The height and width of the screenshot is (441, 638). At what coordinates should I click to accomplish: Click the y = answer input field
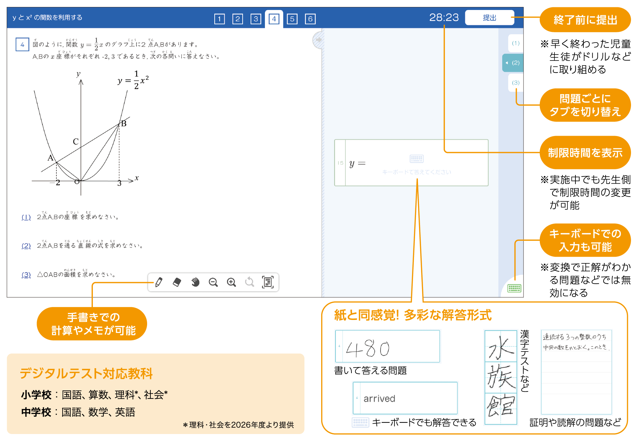pyautogui.click(x=416, y=163)
